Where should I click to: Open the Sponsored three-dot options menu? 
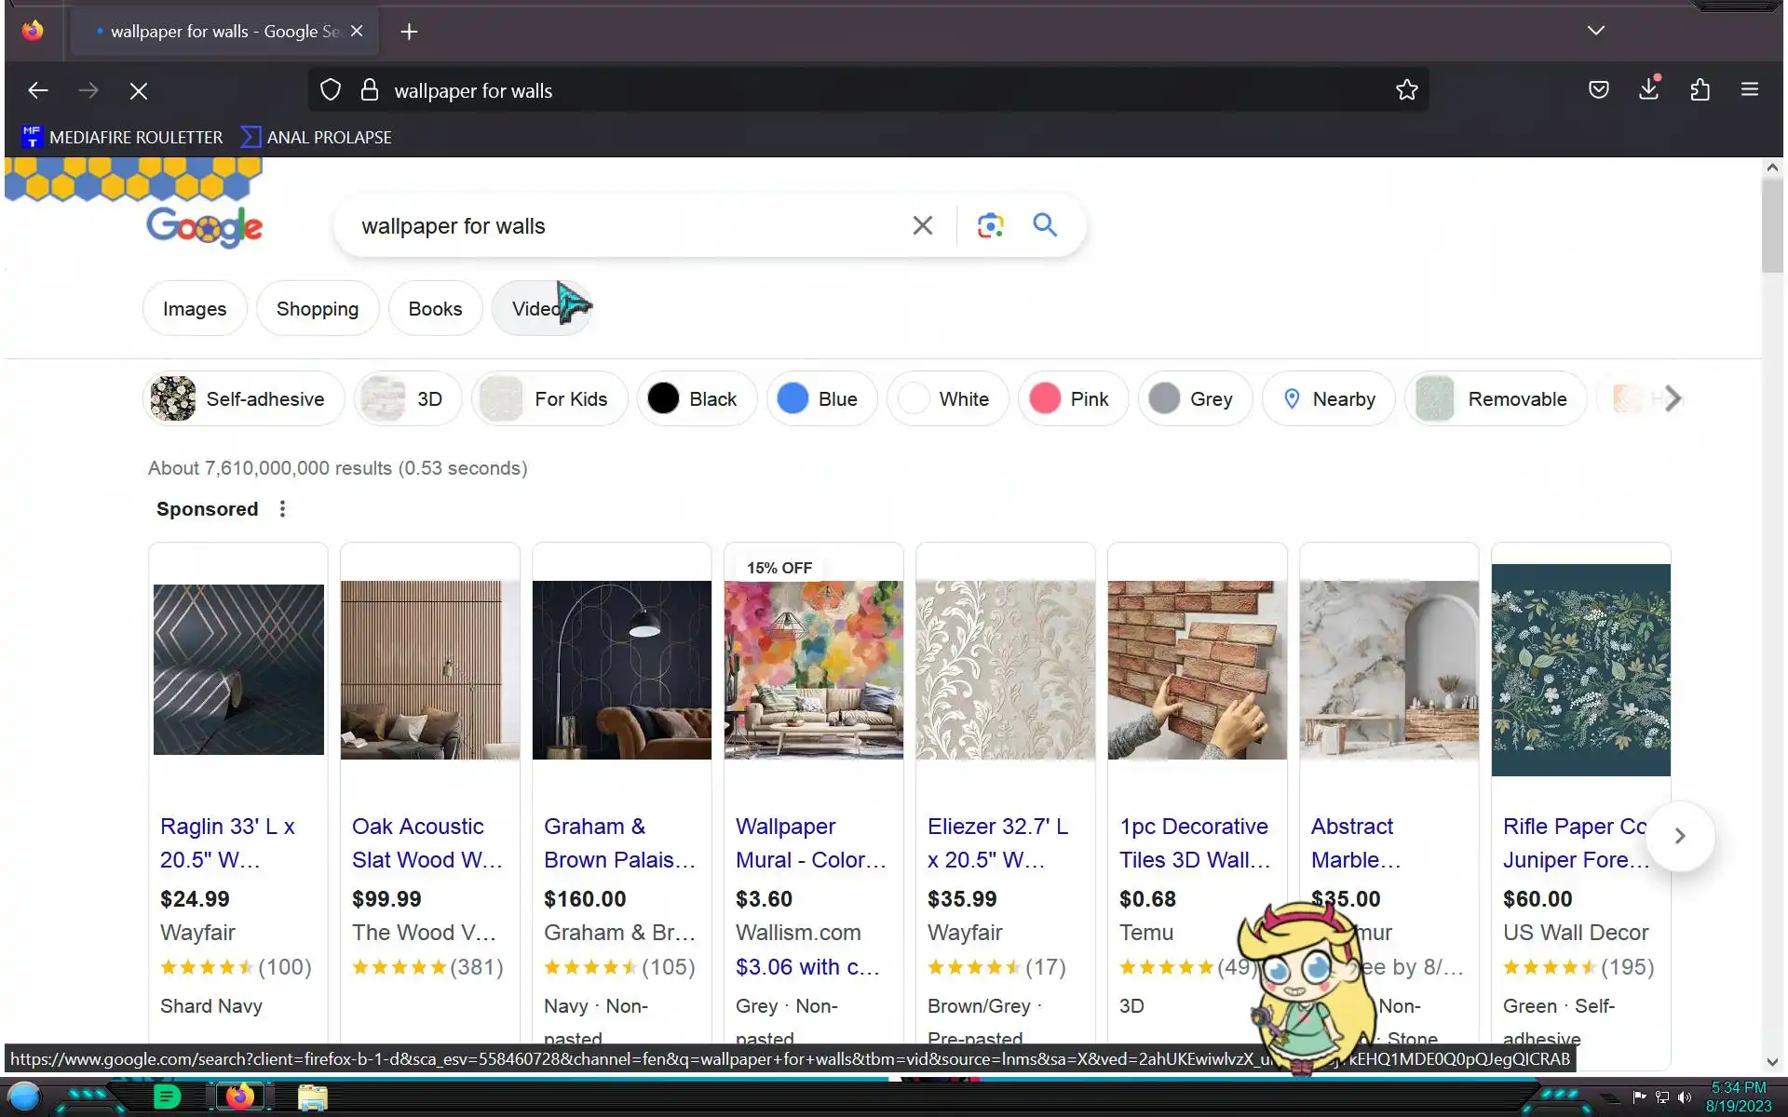pos(282,509)
